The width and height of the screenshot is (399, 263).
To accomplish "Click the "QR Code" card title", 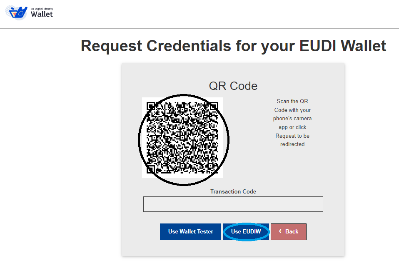I will (x=233, y=86).
